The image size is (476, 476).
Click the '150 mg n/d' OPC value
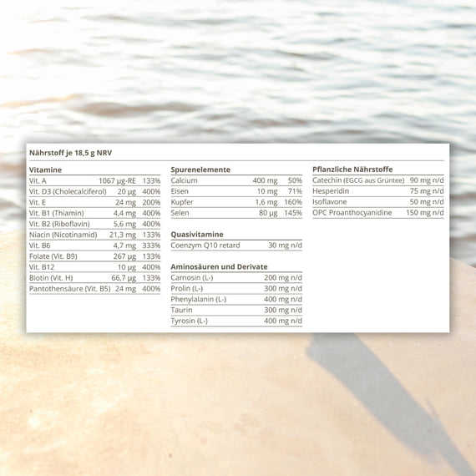pyautogui.click(x=425, y=212)
